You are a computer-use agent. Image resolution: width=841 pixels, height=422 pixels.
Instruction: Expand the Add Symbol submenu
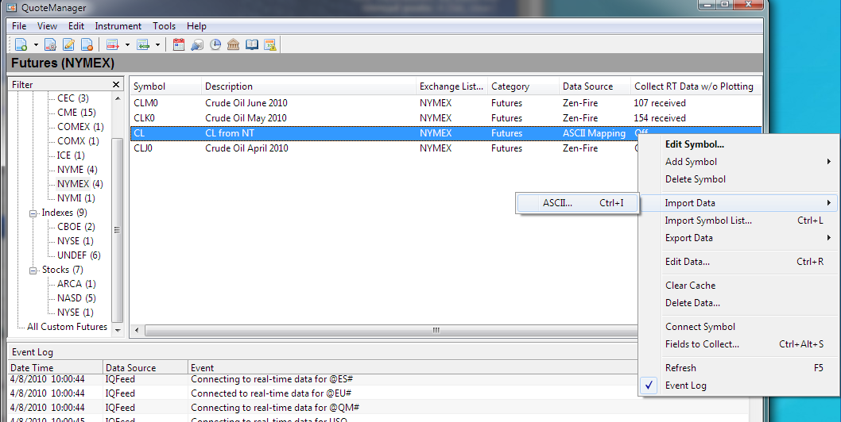pyautogui.click(x=738, y=162)
